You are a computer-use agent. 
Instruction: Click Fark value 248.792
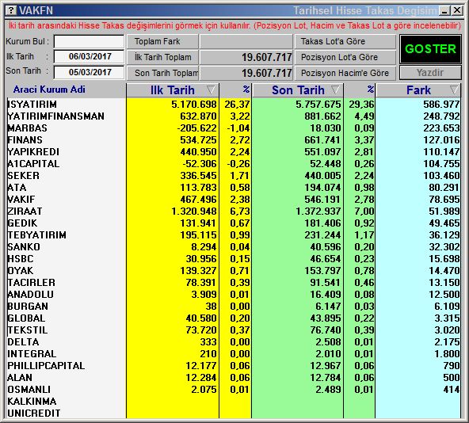(x=441, y=116)
